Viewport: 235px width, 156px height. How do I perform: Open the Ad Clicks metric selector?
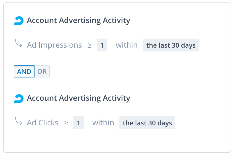click(x=42, y=123)
